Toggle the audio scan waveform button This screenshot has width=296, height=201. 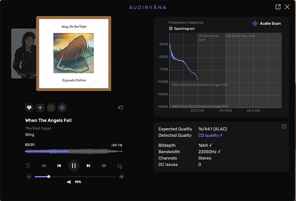(62, 108)
